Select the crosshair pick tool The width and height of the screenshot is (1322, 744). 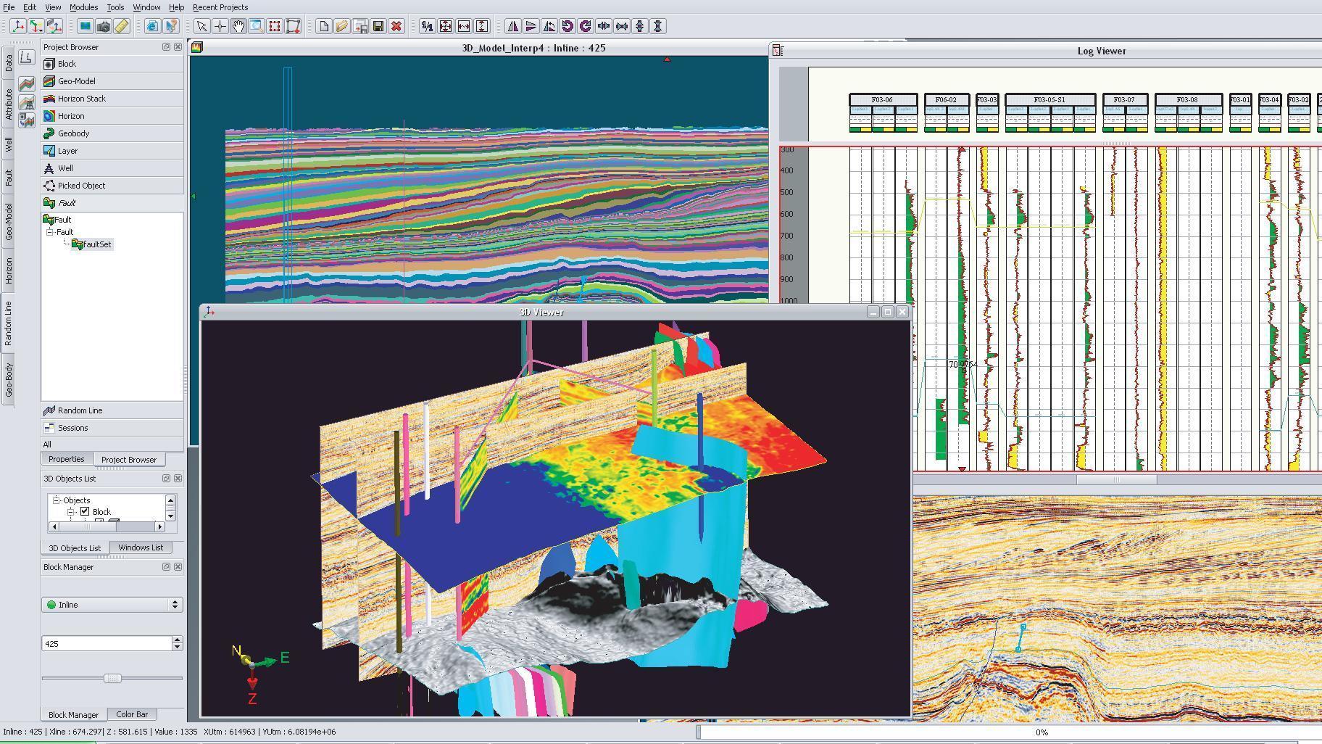[220, 26]
